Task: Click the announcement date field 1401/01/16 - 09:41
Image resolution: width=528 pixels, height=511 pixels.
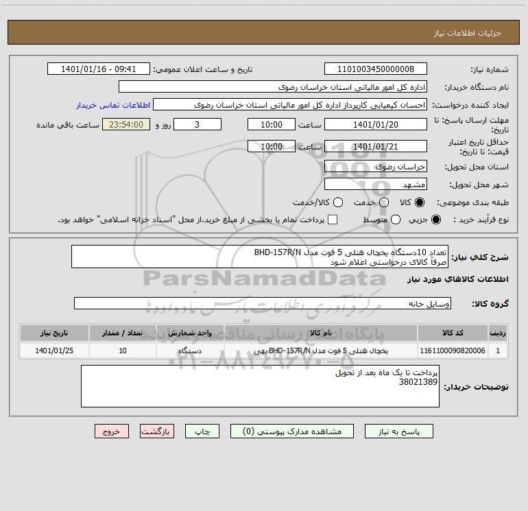Action: 98,69
